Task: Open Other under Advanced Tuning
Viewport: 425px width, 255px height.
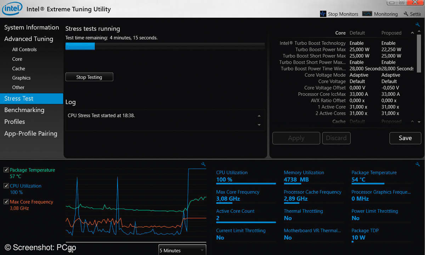Action: click(x=18, y=87)
